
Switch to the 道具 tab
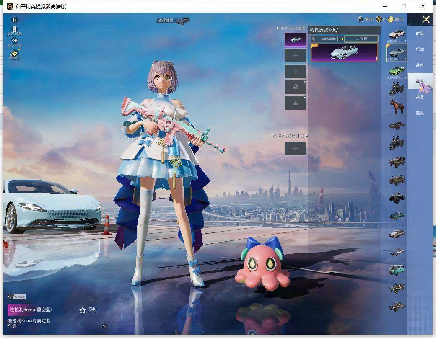[420, 113]
